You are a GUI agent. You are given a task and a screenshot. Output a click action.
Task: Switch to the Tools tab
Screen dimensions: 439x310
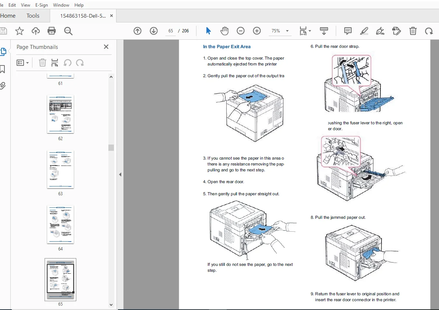point(33,16)
